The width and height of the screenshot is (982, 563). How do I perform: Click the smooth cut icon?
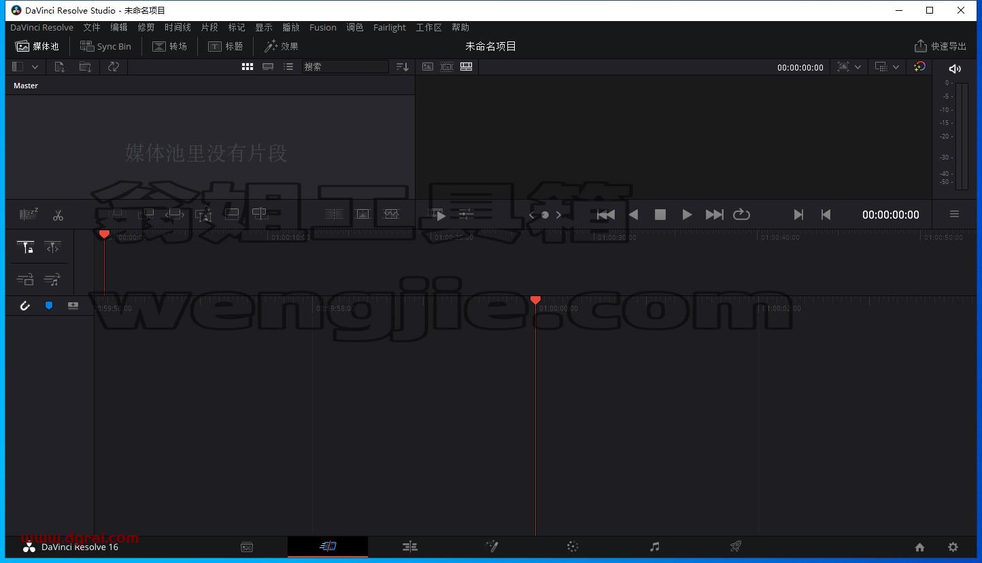coord(391,215)
